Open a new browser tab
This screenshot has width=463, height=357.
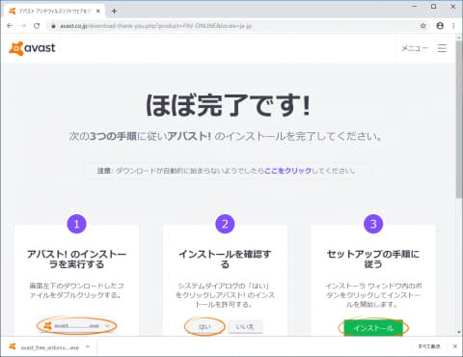point(114,11)
